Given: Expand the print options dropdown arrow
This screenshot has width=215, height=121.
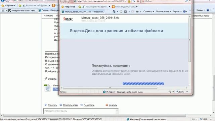Looking at the screenshot, I should 141,11.
